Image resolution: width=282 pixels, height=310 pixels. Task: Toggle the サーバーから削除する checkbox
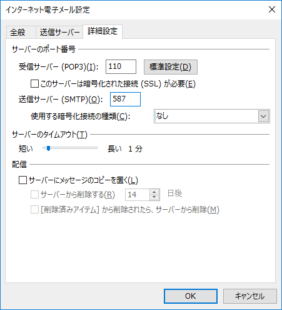(x=34, y=195)
